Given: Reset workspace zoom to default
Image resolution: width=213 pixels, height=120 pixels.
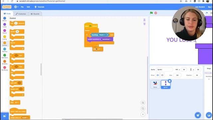Looking at the screenshot, I should pyautogui.click(x=143, y=114).
